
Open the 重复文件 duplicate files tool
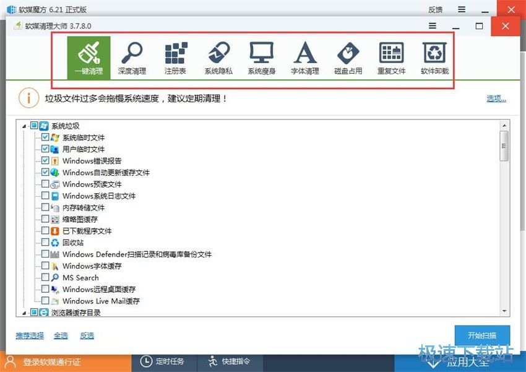[x=392, y=58]
